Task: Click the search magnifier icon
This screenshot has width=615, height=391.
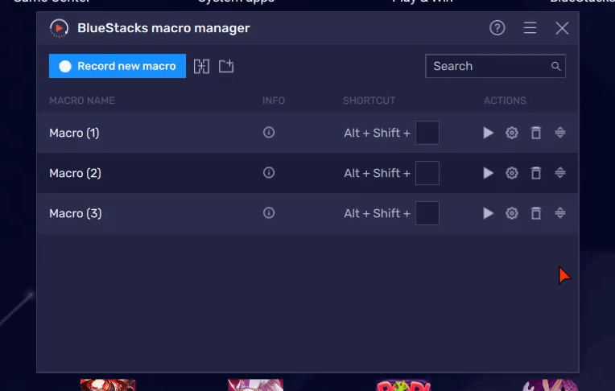Action: [x=555, y=66]
